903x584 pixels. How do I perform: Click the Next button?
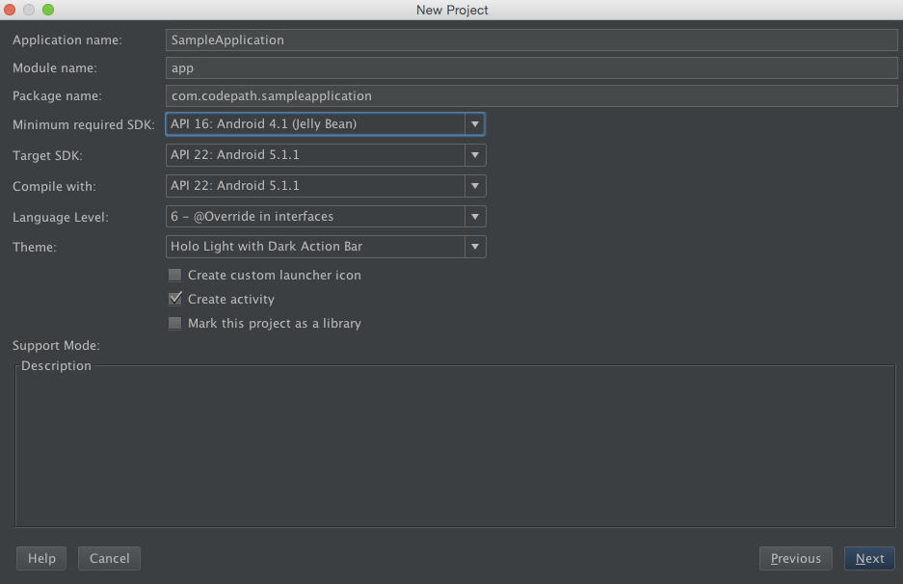tap(869, 558)
